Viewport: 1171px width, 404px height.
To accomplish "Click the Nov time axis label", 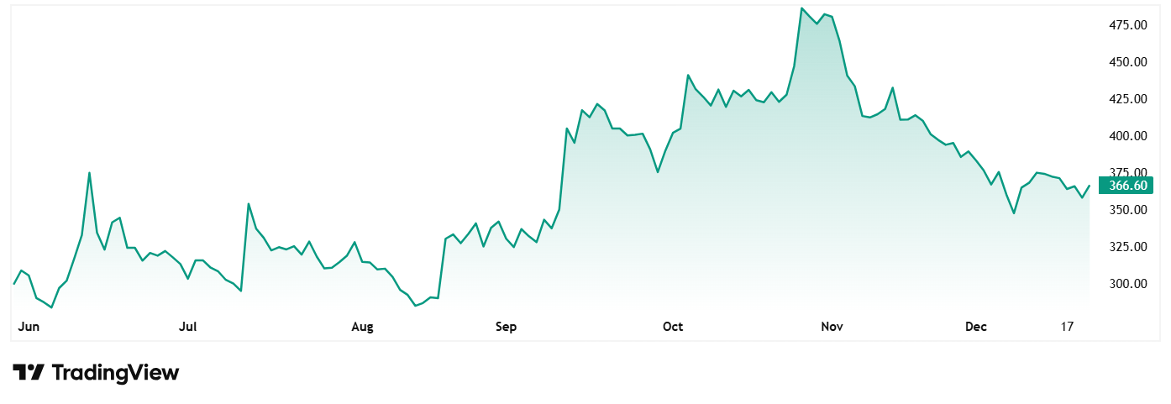I will [832, 327].
